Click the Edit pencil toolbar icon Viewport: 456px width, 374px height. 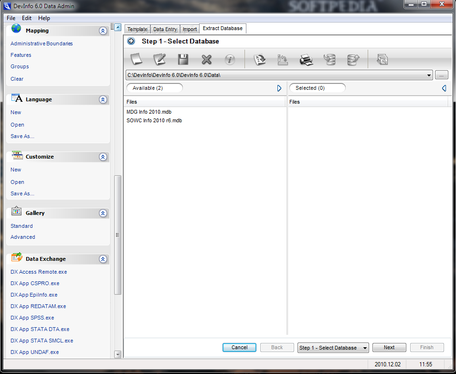point(159,59)
